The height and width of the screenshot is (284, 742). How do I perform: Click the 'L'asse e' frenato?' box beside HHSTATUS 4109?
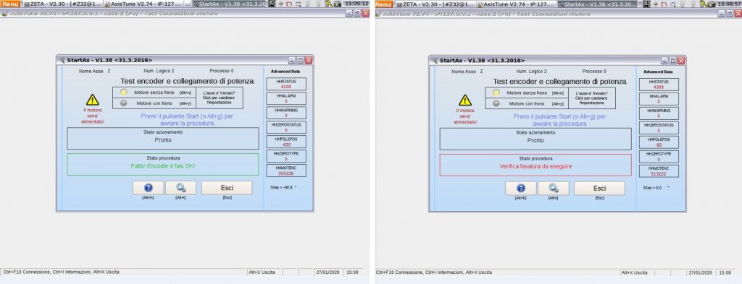pos(219,98)
